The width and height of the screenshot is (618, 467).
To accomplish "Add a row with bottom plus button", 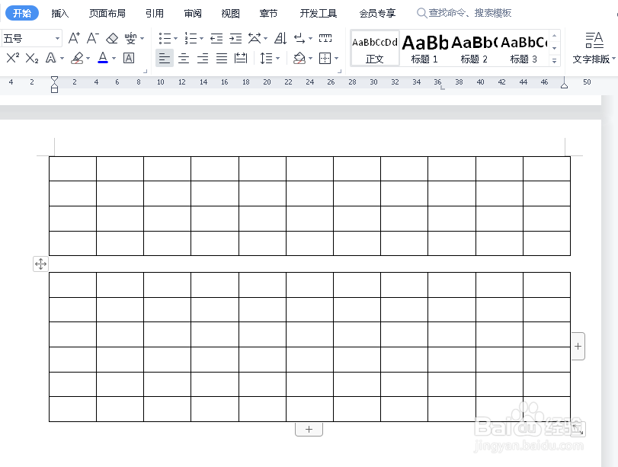I will pyautogui.click(x=309, y=430).
